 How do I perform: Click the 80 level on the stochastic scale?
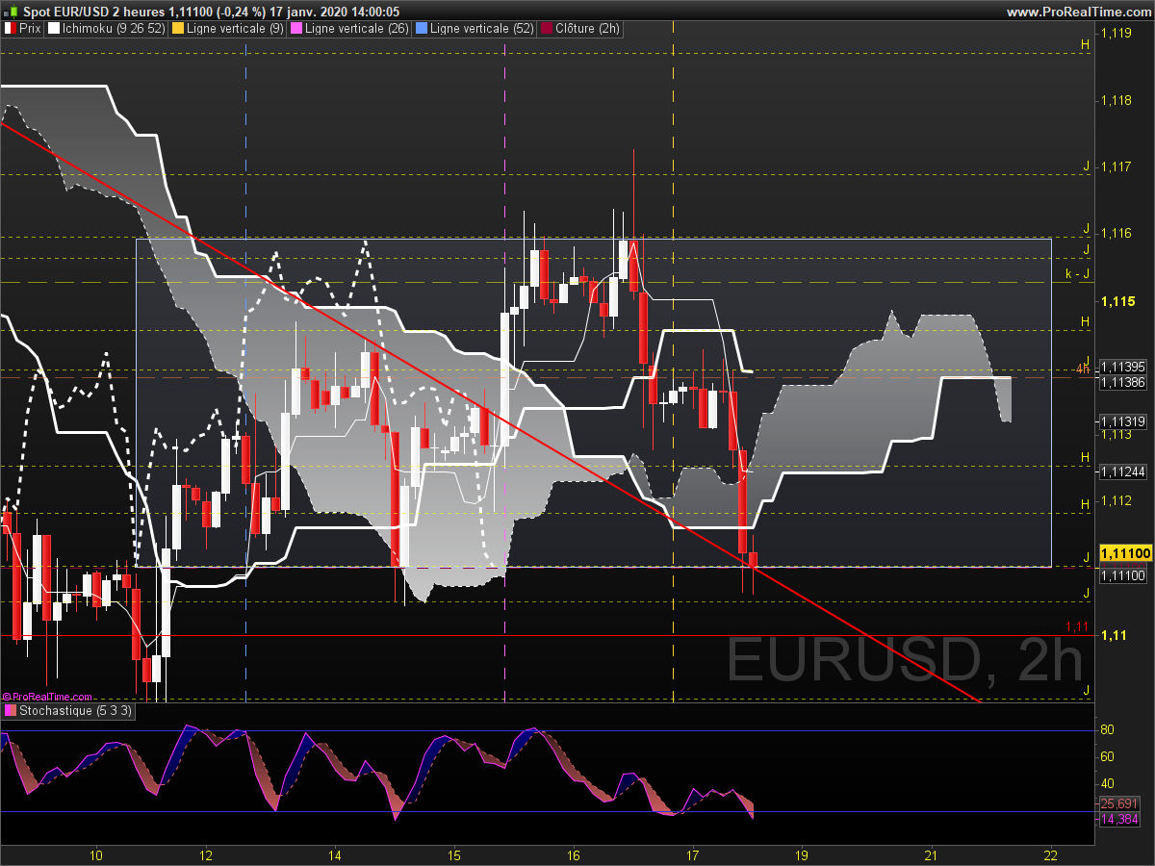point(1108,729)
